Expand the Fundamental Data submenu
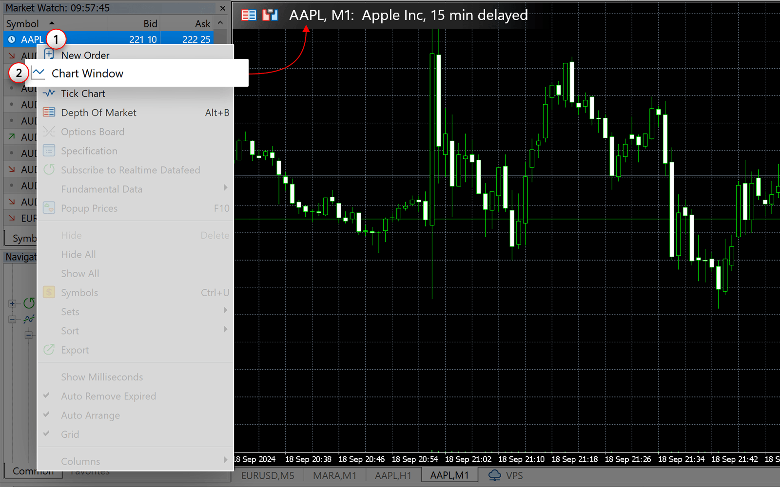This screenshot has height=487, width=780. (x=225, y=187)
